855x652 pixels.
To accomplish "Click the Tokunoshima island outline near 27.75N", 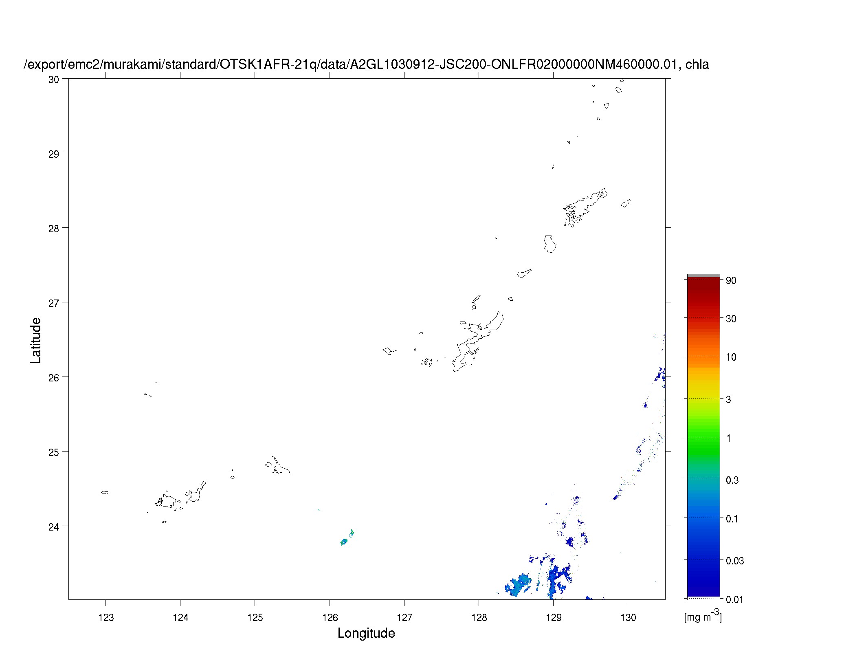I will pos(550,244).
